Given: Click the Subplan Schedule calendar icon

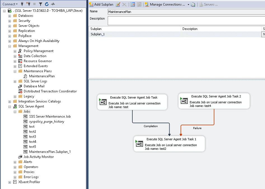Looking at the screenshot, I should pos(133,4).
